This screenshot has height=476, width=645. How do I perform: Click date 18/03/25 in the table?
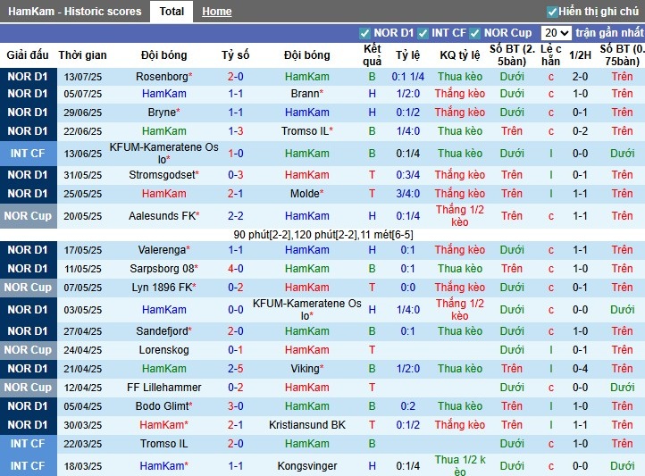coord(83,466)
